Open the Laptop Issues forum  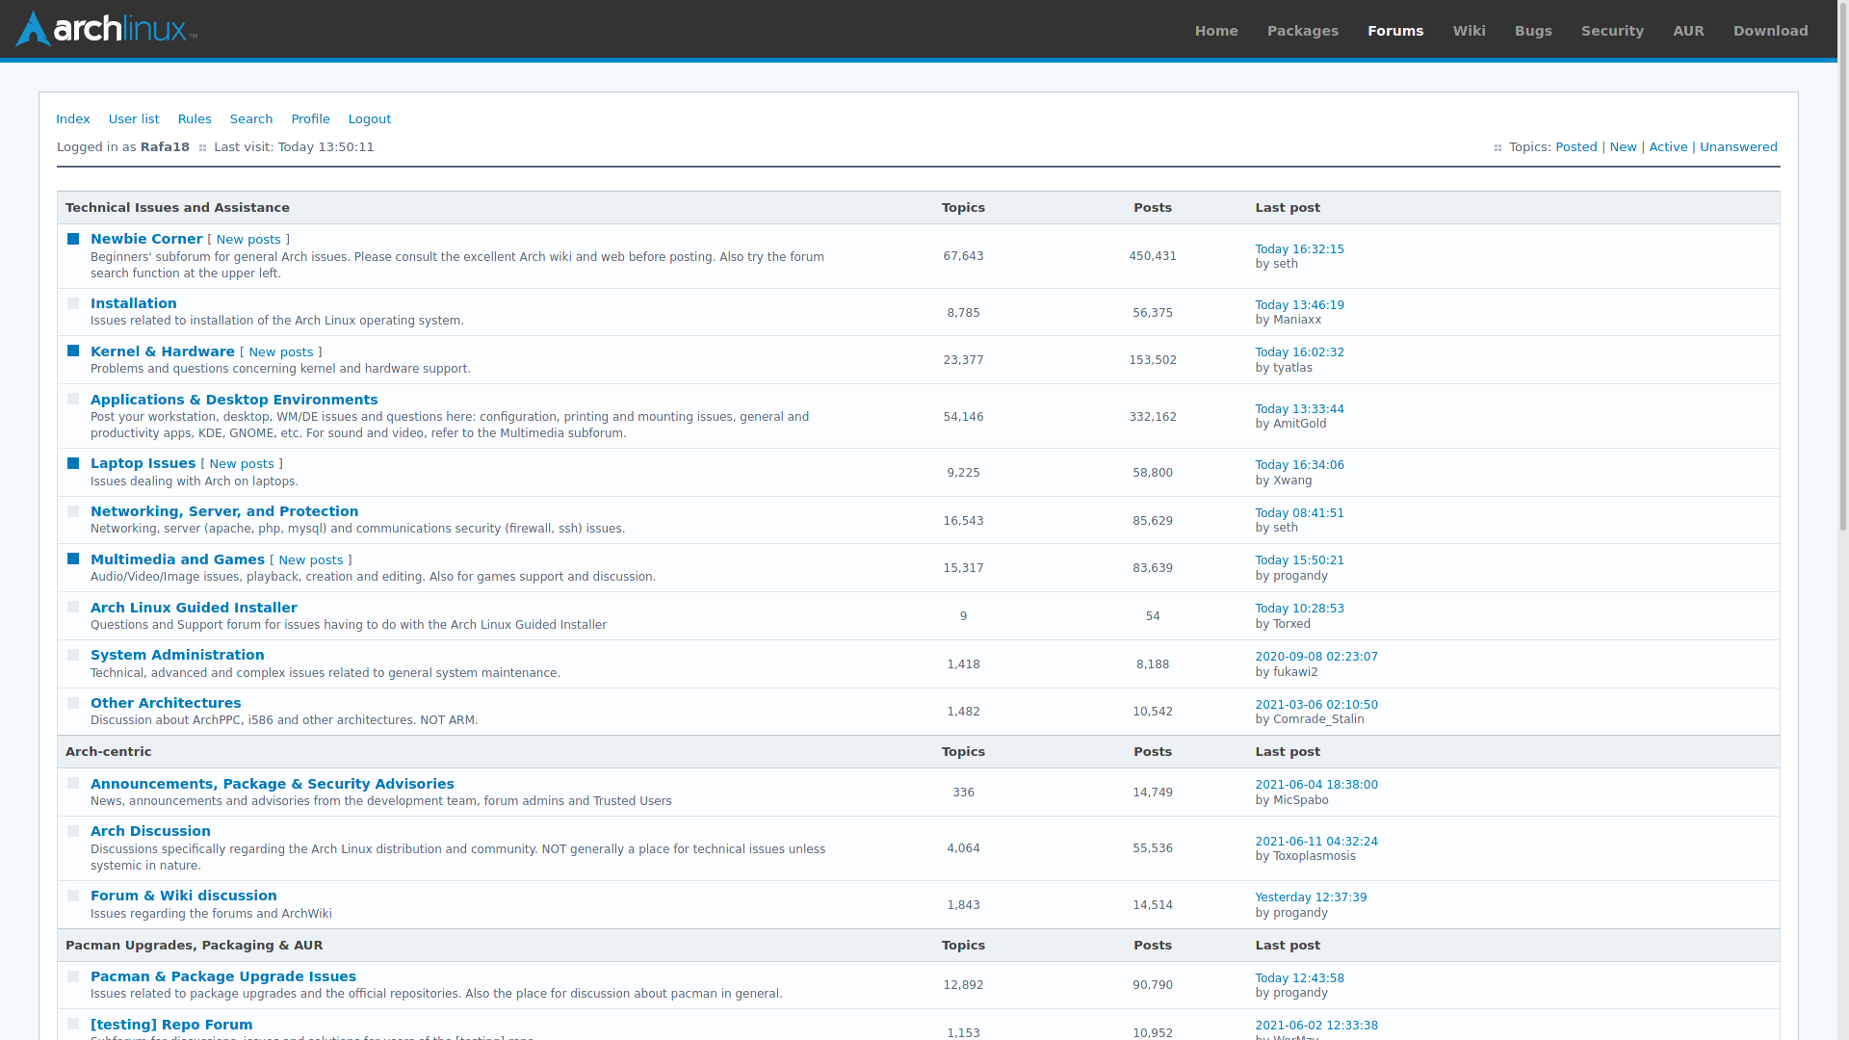pos(143,463)
